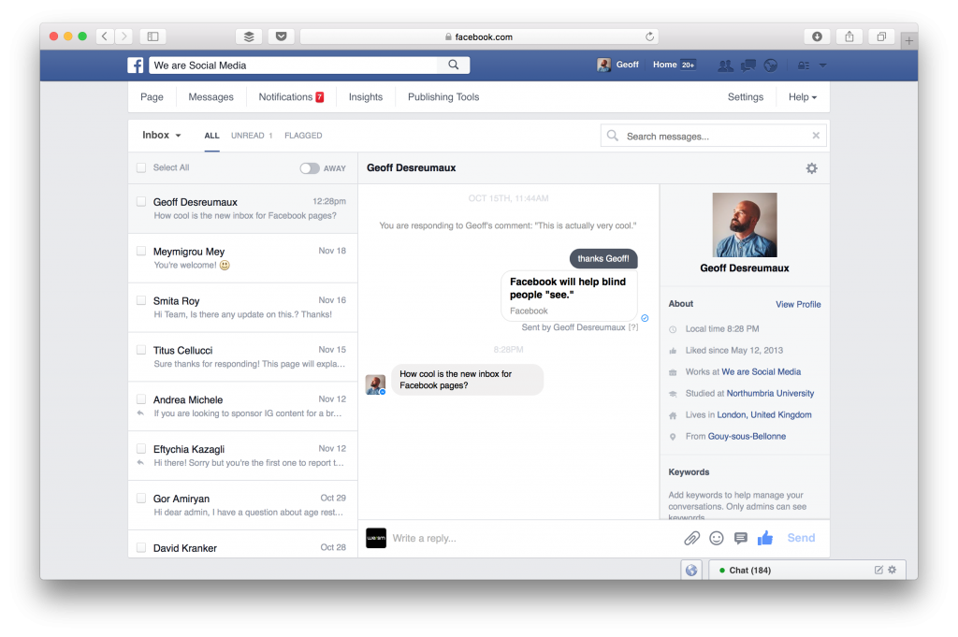Tick the checkbox beside Meymigrou Mey
The image size is (958, 637).
coord(141,252)
